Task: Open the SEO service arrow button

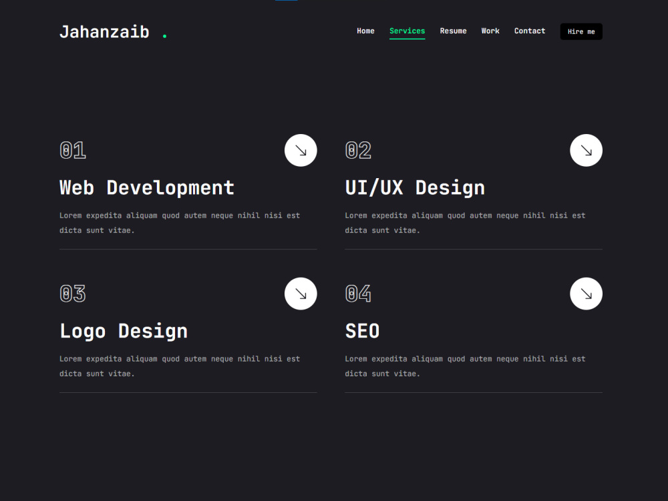Action: tap(587, 294)
